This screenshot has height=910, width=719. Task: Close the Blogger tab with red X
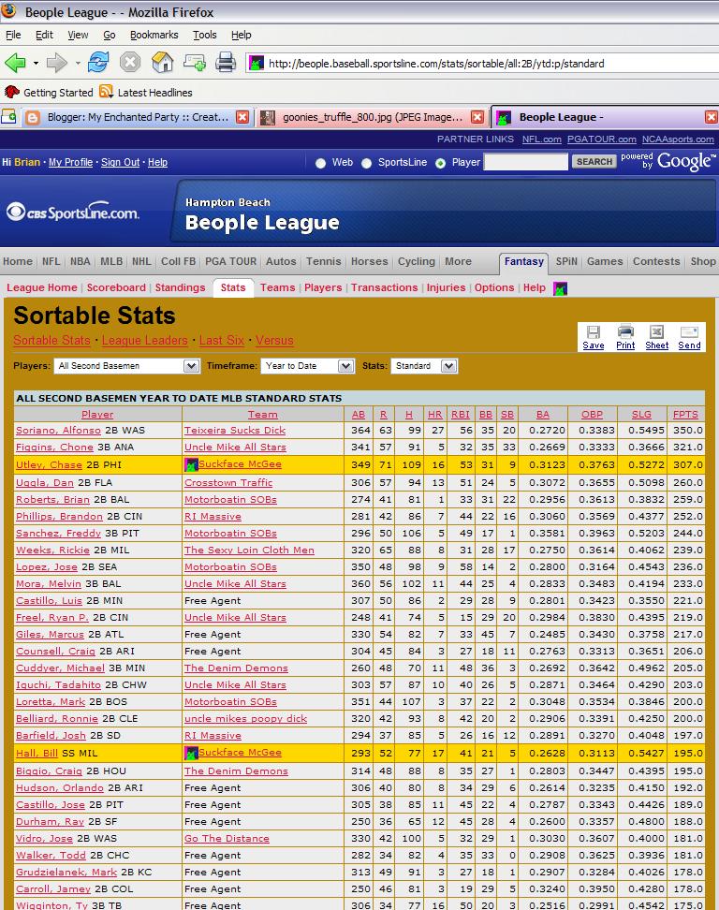click(x=242, y=117)
